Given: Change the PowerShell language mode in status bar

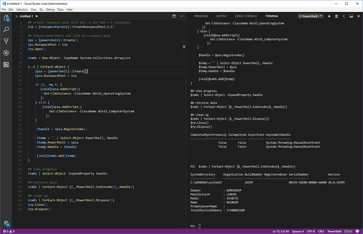Looking at the screenshot, I should [x=334, y=231].
